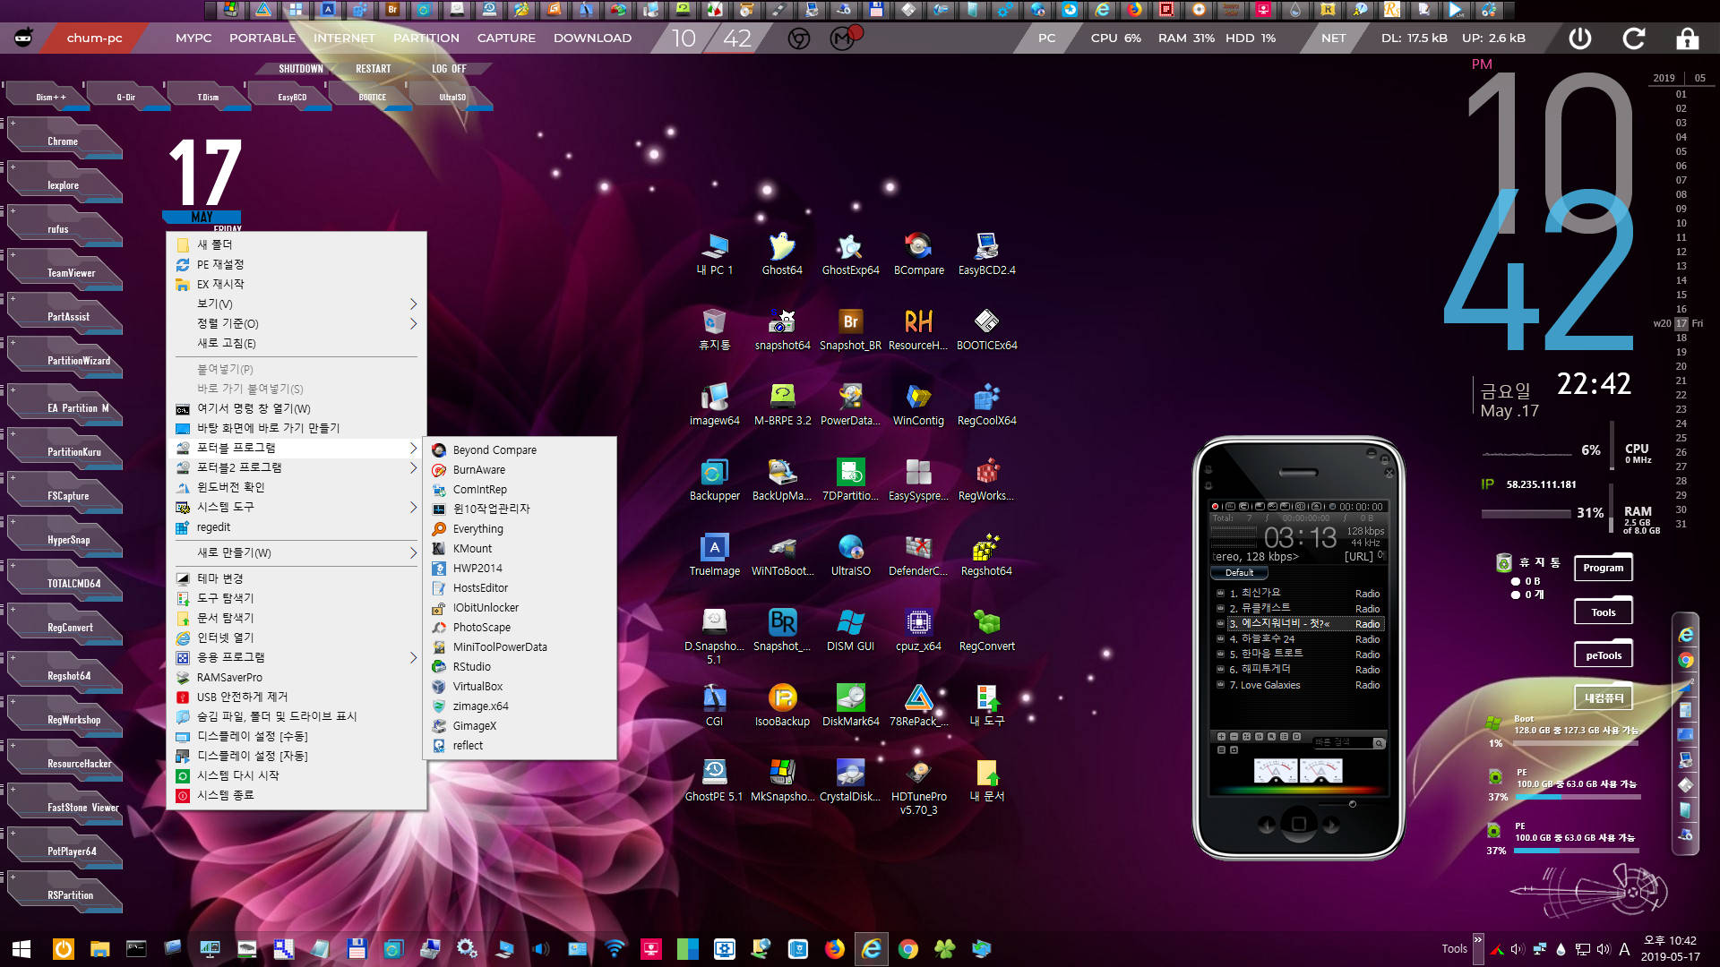1720x967 pixels.
Task: Open the Ghost64 desktop icon
Action: click(782, 254)
